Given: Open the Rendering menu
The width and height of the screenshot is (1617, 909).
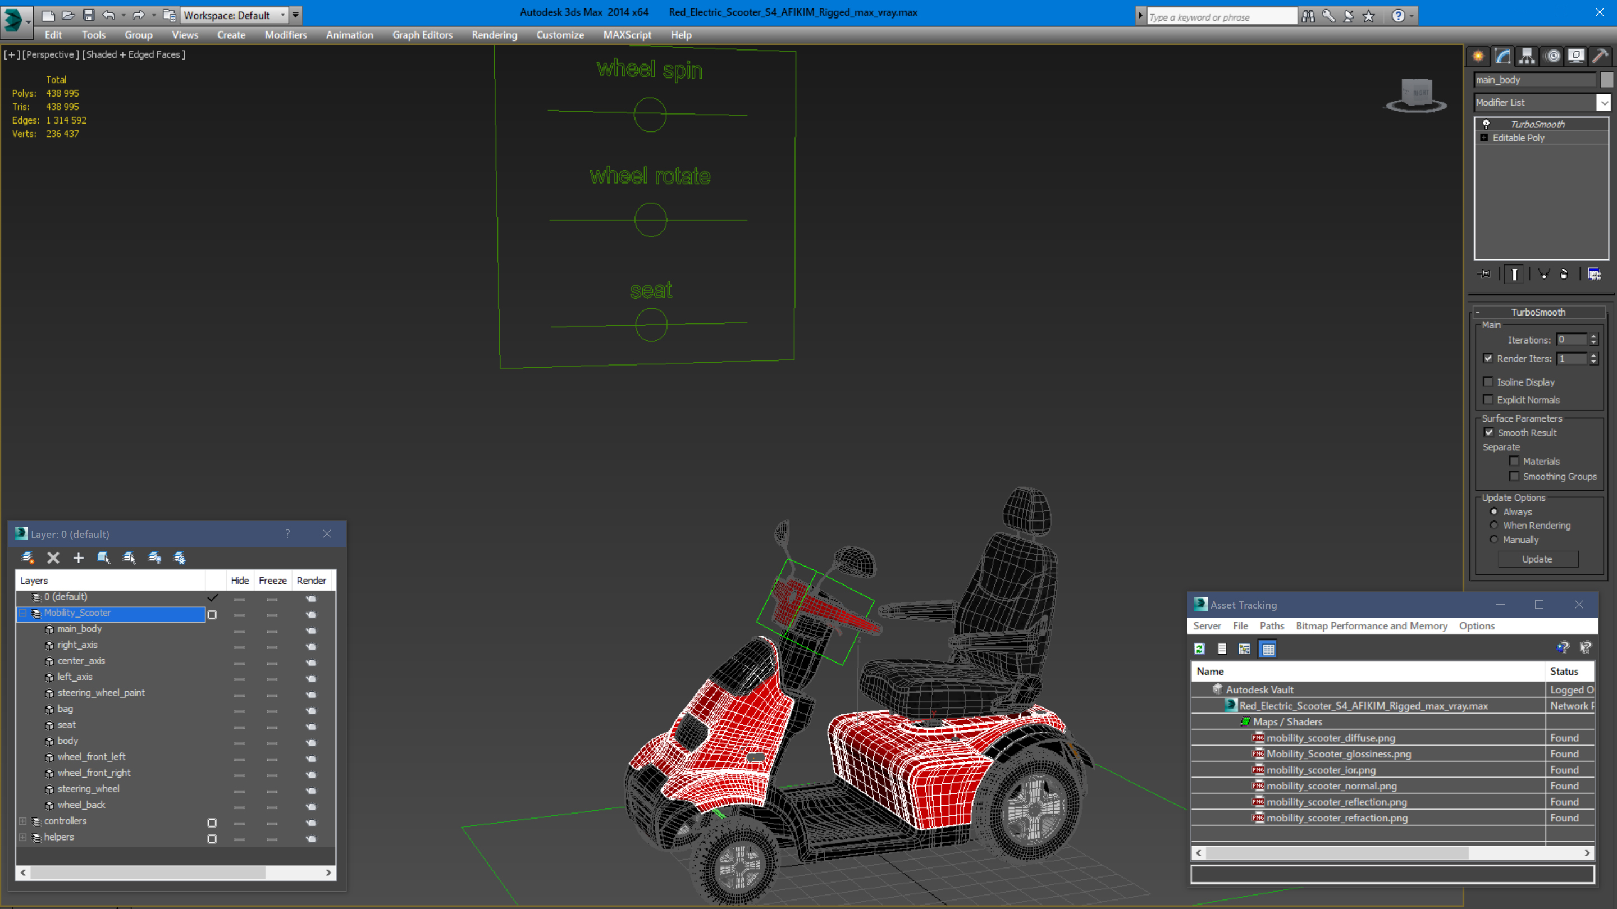Looking at the screenshot, I should point(494,35).
